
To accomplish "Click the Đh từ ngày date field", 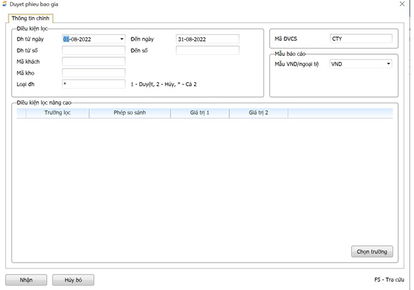I will 89,39.
